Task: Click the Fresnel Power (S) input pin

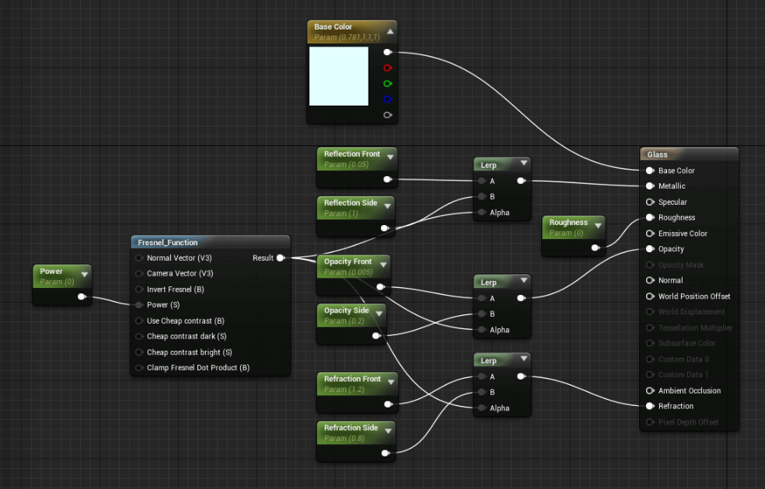Action: 139,305
